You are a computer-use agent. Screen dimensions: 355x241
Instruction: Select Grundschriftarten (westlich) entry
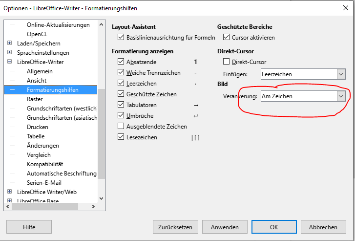[62, 109]
